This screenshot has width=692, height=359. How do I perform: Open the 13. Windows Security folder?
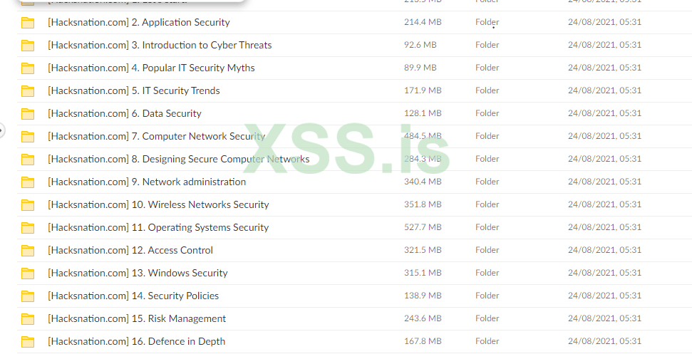[138, 274]
